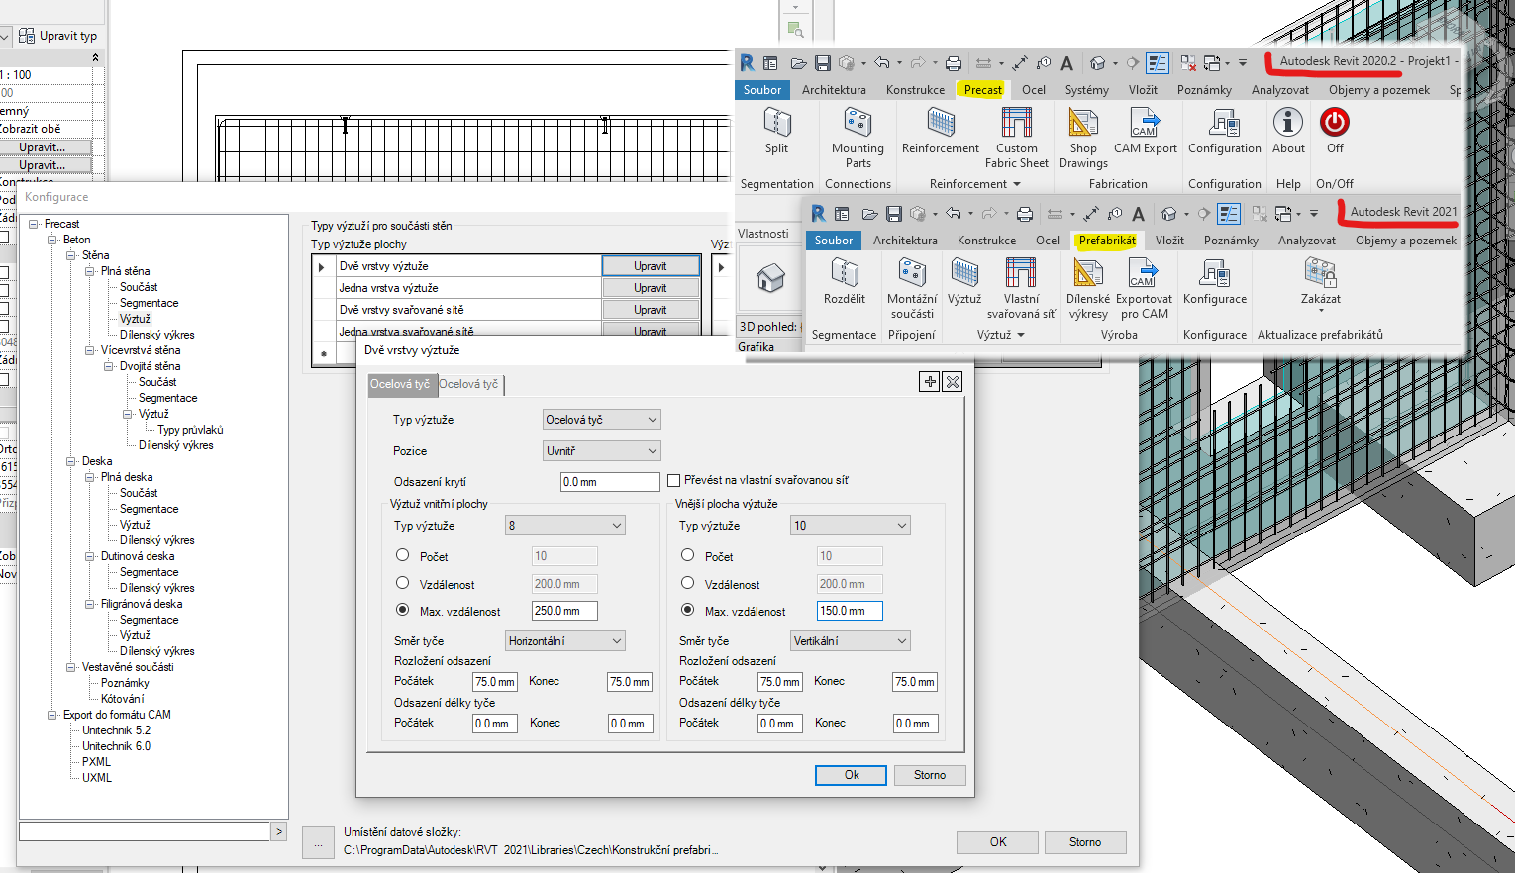This screenshot has height=873, width=1515.
Task: Open the yellow-highlighted Precast ribbon tab
Action: click(x=983, y=90)
